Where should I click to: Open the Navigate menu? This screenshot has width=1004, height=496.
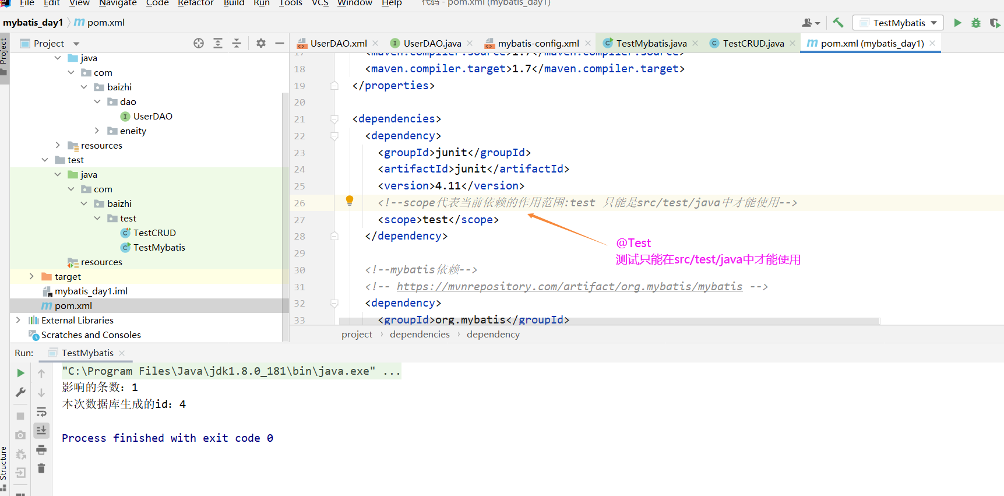[118, 3]
